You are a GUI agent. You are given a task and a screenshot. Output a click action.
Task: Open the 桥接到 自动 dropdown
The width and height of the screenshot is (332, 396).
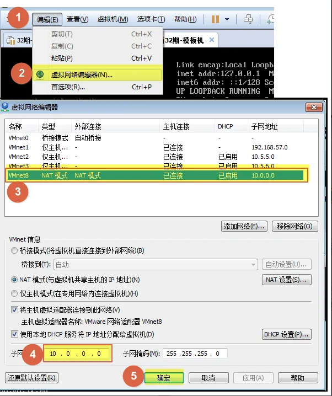tap(156, 265)
